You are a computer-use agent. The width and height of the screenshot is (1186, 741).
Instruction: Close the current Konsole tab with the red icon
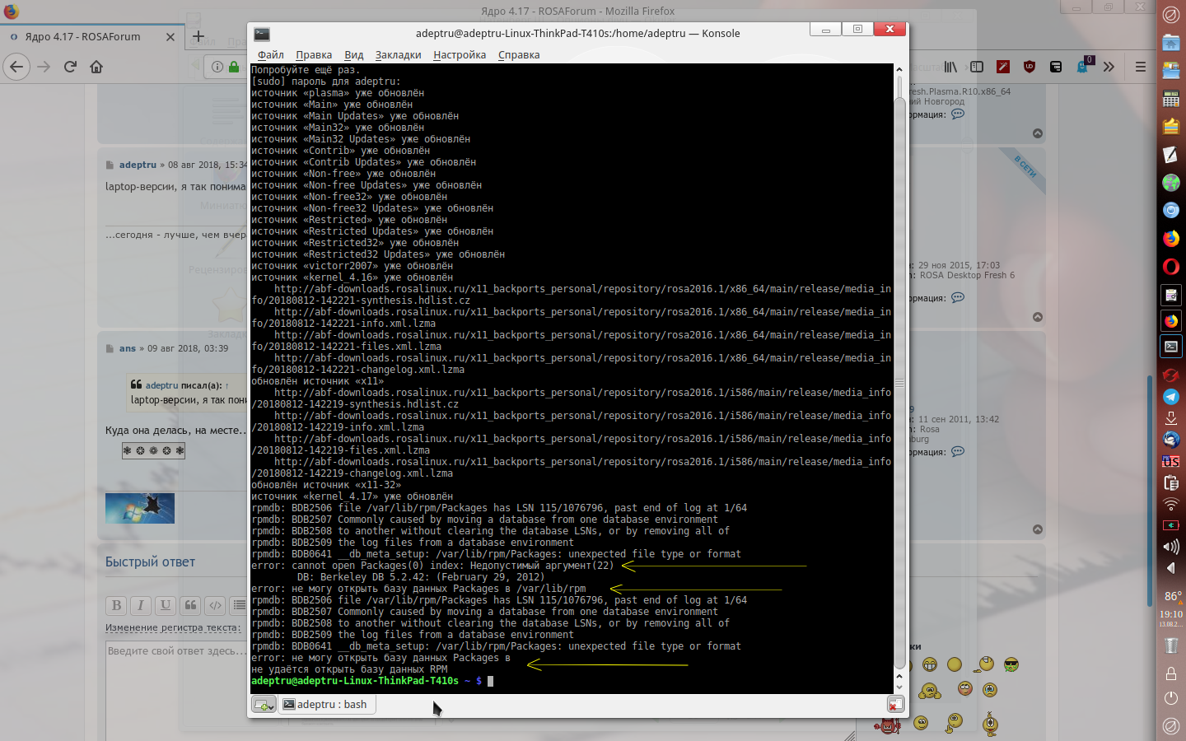pyautogui.click(x=895, y=705)
